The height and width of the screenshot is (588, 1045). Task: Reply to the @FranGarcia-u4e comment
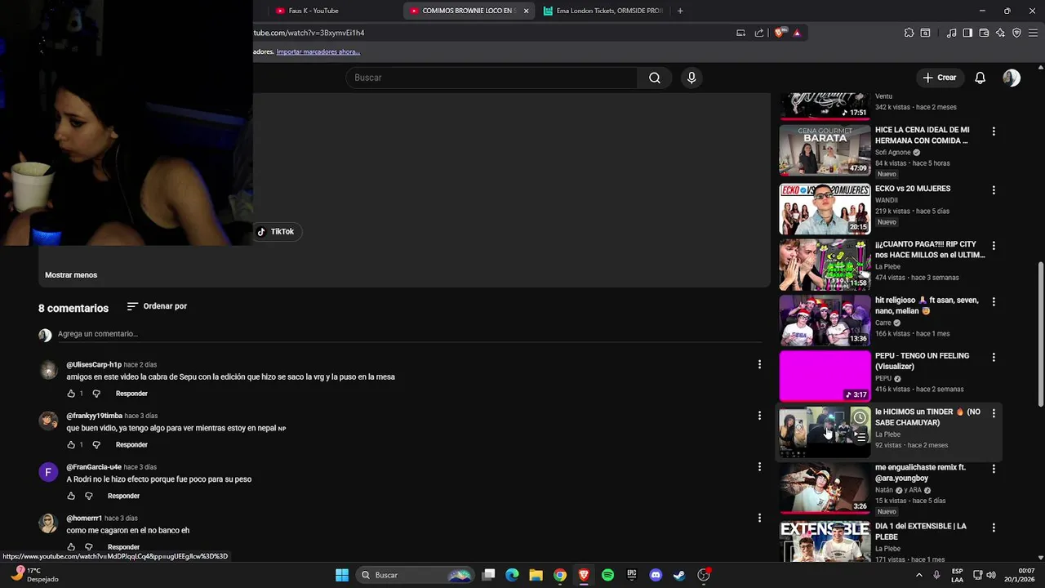[x=123, y=496]
